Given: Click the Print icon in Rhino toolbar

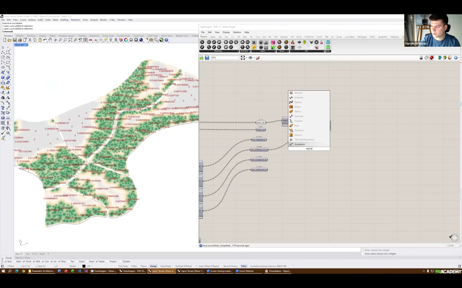Looking at the screenshot, I should [20, 40].
